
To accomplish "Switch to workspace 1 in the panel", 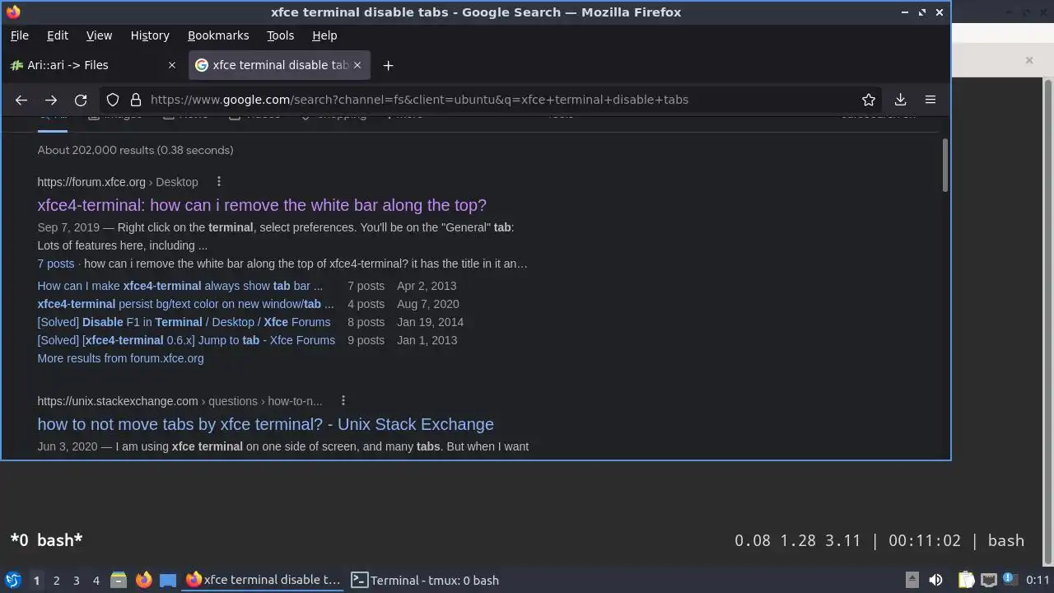I will (36, 580).
